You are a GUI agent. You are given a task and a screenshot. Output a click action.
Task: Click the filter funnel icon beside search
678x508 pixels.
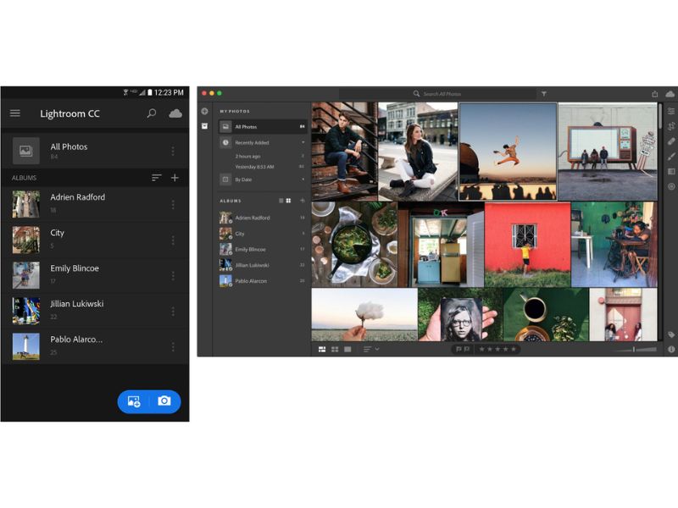(x=543, y=94)
